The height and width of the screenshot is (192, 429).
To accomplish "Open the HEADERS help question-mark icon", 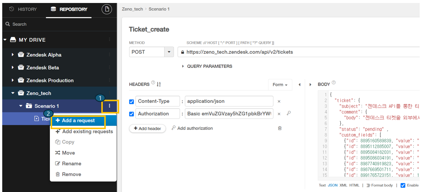I will tap(153, 83).
